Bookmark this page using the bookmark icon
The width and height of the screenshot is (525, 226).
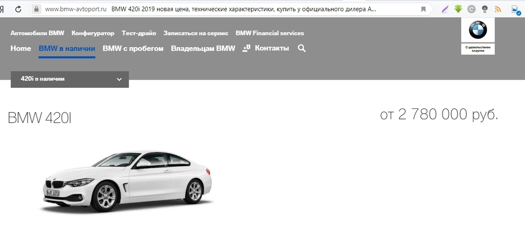pos(423,9)
